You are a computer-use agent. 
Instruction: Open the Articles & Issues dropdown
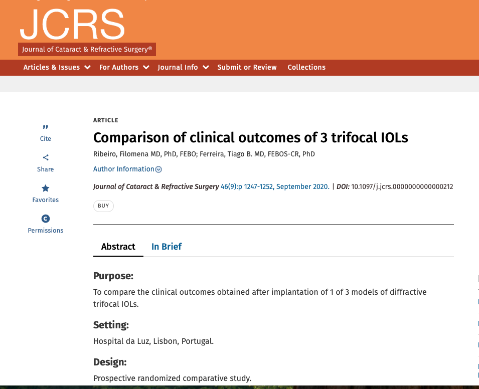[x=57, y=67]
